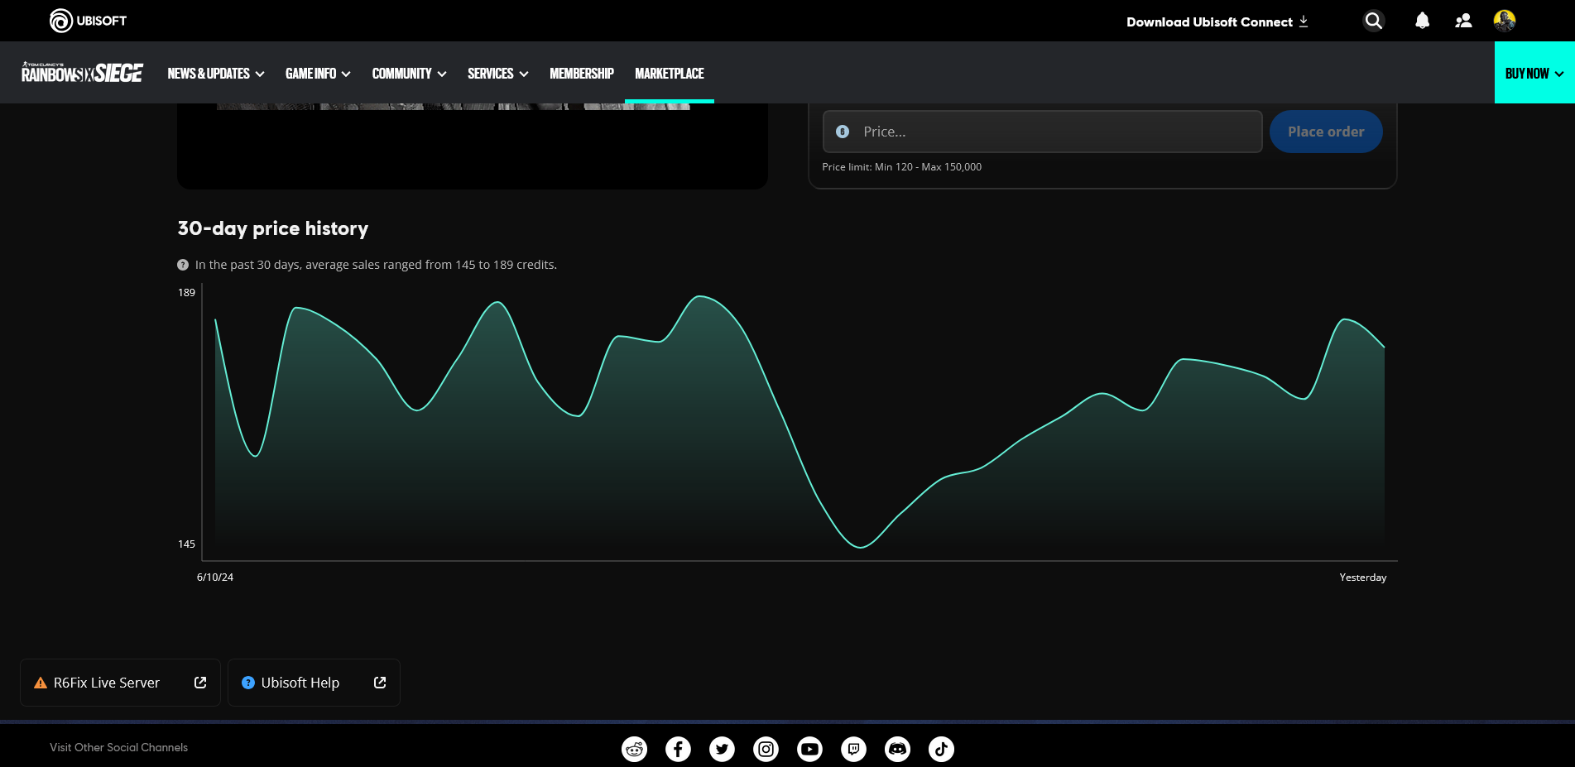Open R6Fix Live Server external link icon
The image size is (1575, 767).
point(200,683)
